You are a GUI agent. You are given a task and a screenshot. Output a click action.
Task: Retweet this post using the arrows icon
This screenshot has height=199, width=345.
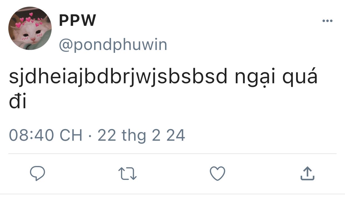coord(128,174)
